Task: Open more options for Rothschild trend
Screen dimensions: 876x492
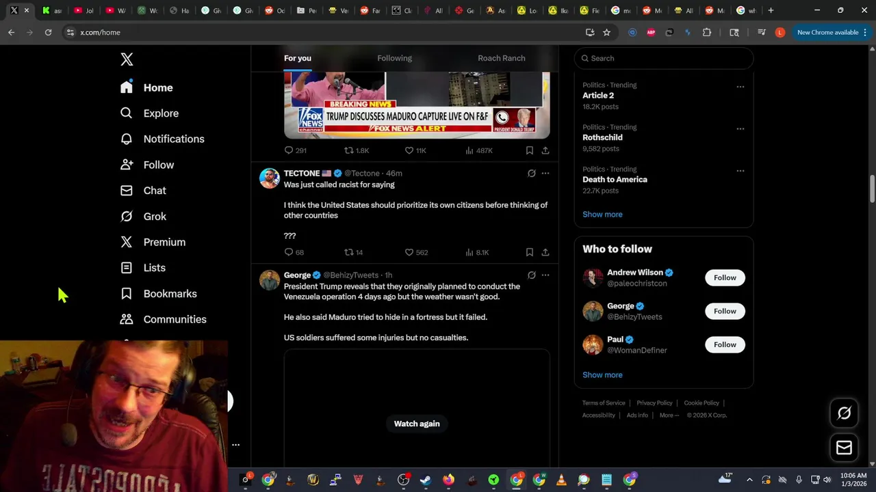Action: [x=740, y=128]
